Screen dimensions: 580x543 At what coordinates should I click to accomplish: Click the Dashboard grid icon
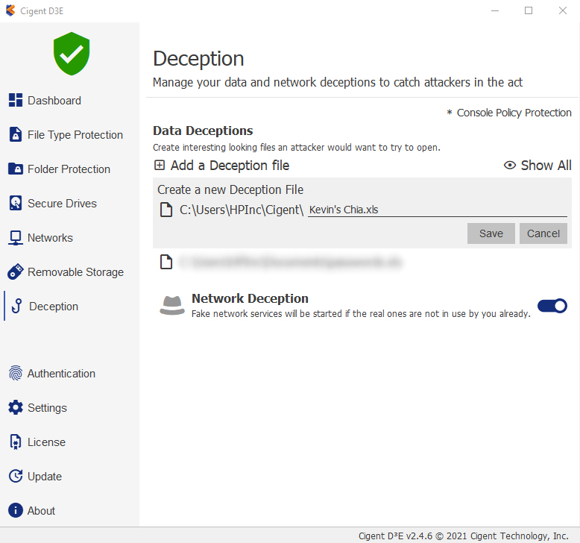[x=16, y=100]
